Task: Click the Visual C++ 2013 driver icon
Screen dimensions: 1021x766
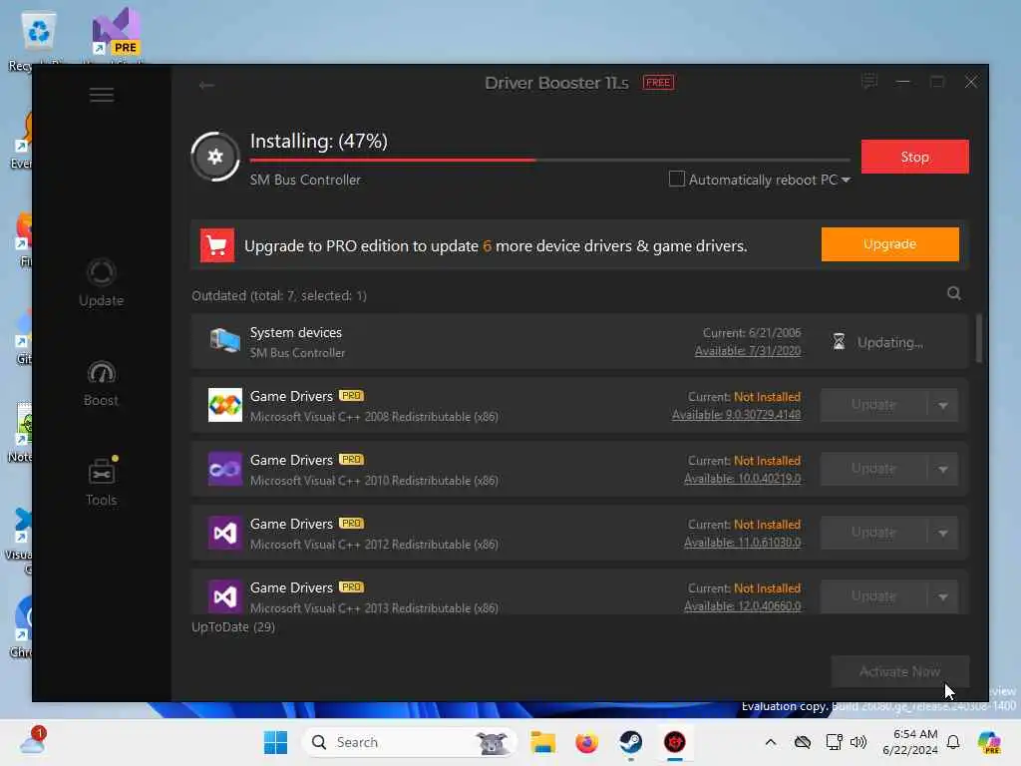Action: 224,596
